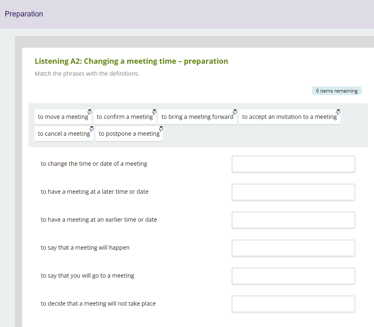The width and height of the screenshot is (374, 327).
Task: Click the 'Preparation' page heading
Action: (24, 14)
